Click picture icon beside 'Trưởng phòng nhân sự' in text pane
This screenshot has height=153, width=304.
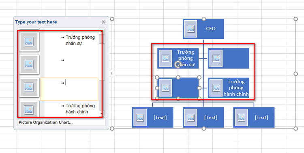(29, 42)
